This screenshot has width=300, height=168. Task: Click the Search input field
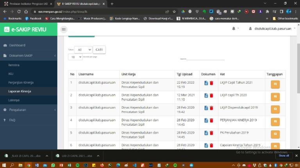(205, 59)
